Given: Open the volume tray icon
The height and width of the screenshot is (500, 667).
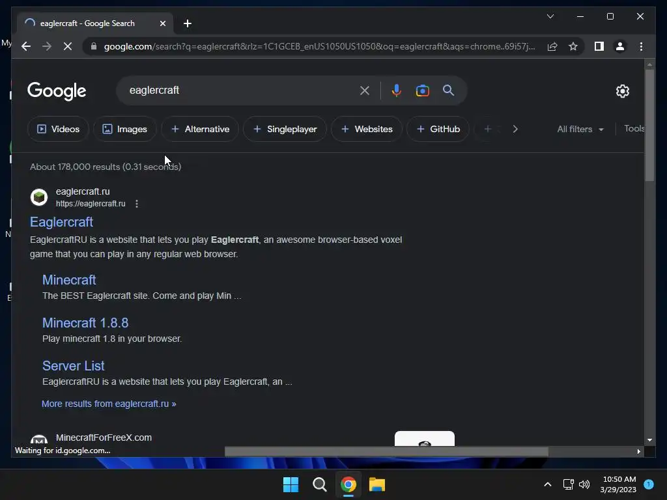Looking at the screenshot, I should [x=584, y=484].
